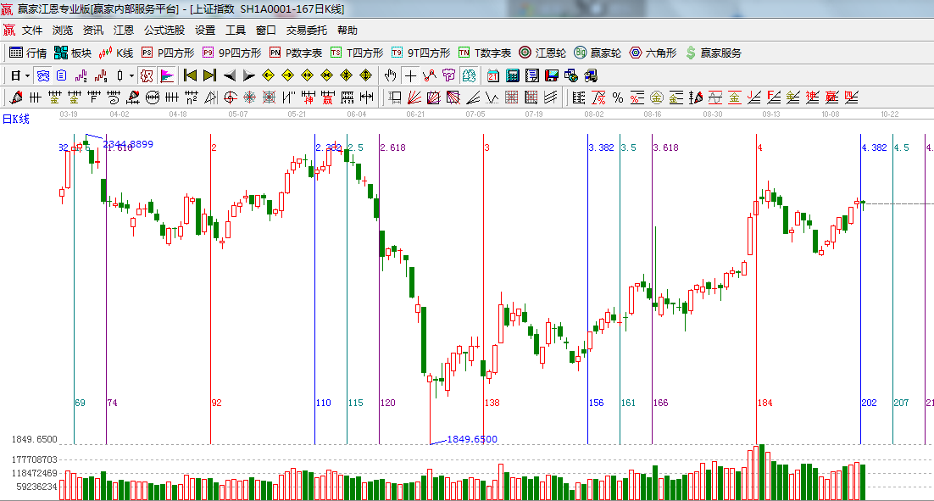Click the calendar icon in toolbar
This screenshot has width=934, height=501.
492,75
